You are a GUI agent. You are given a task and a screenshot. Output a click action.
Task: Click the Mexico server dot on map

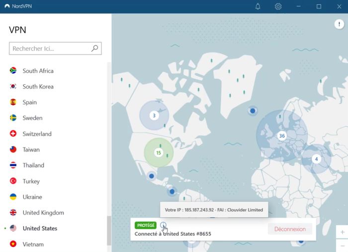tap(152, 176)
